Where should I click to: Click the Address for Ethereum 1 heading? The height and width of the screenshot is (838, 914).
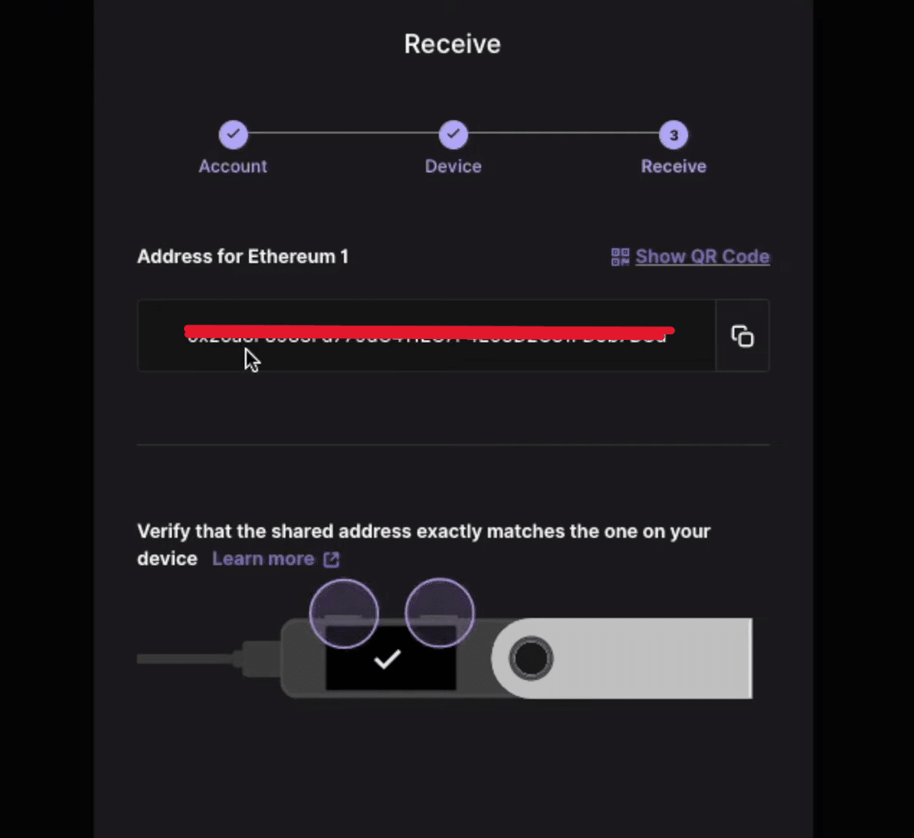click(x=243, y=256)
